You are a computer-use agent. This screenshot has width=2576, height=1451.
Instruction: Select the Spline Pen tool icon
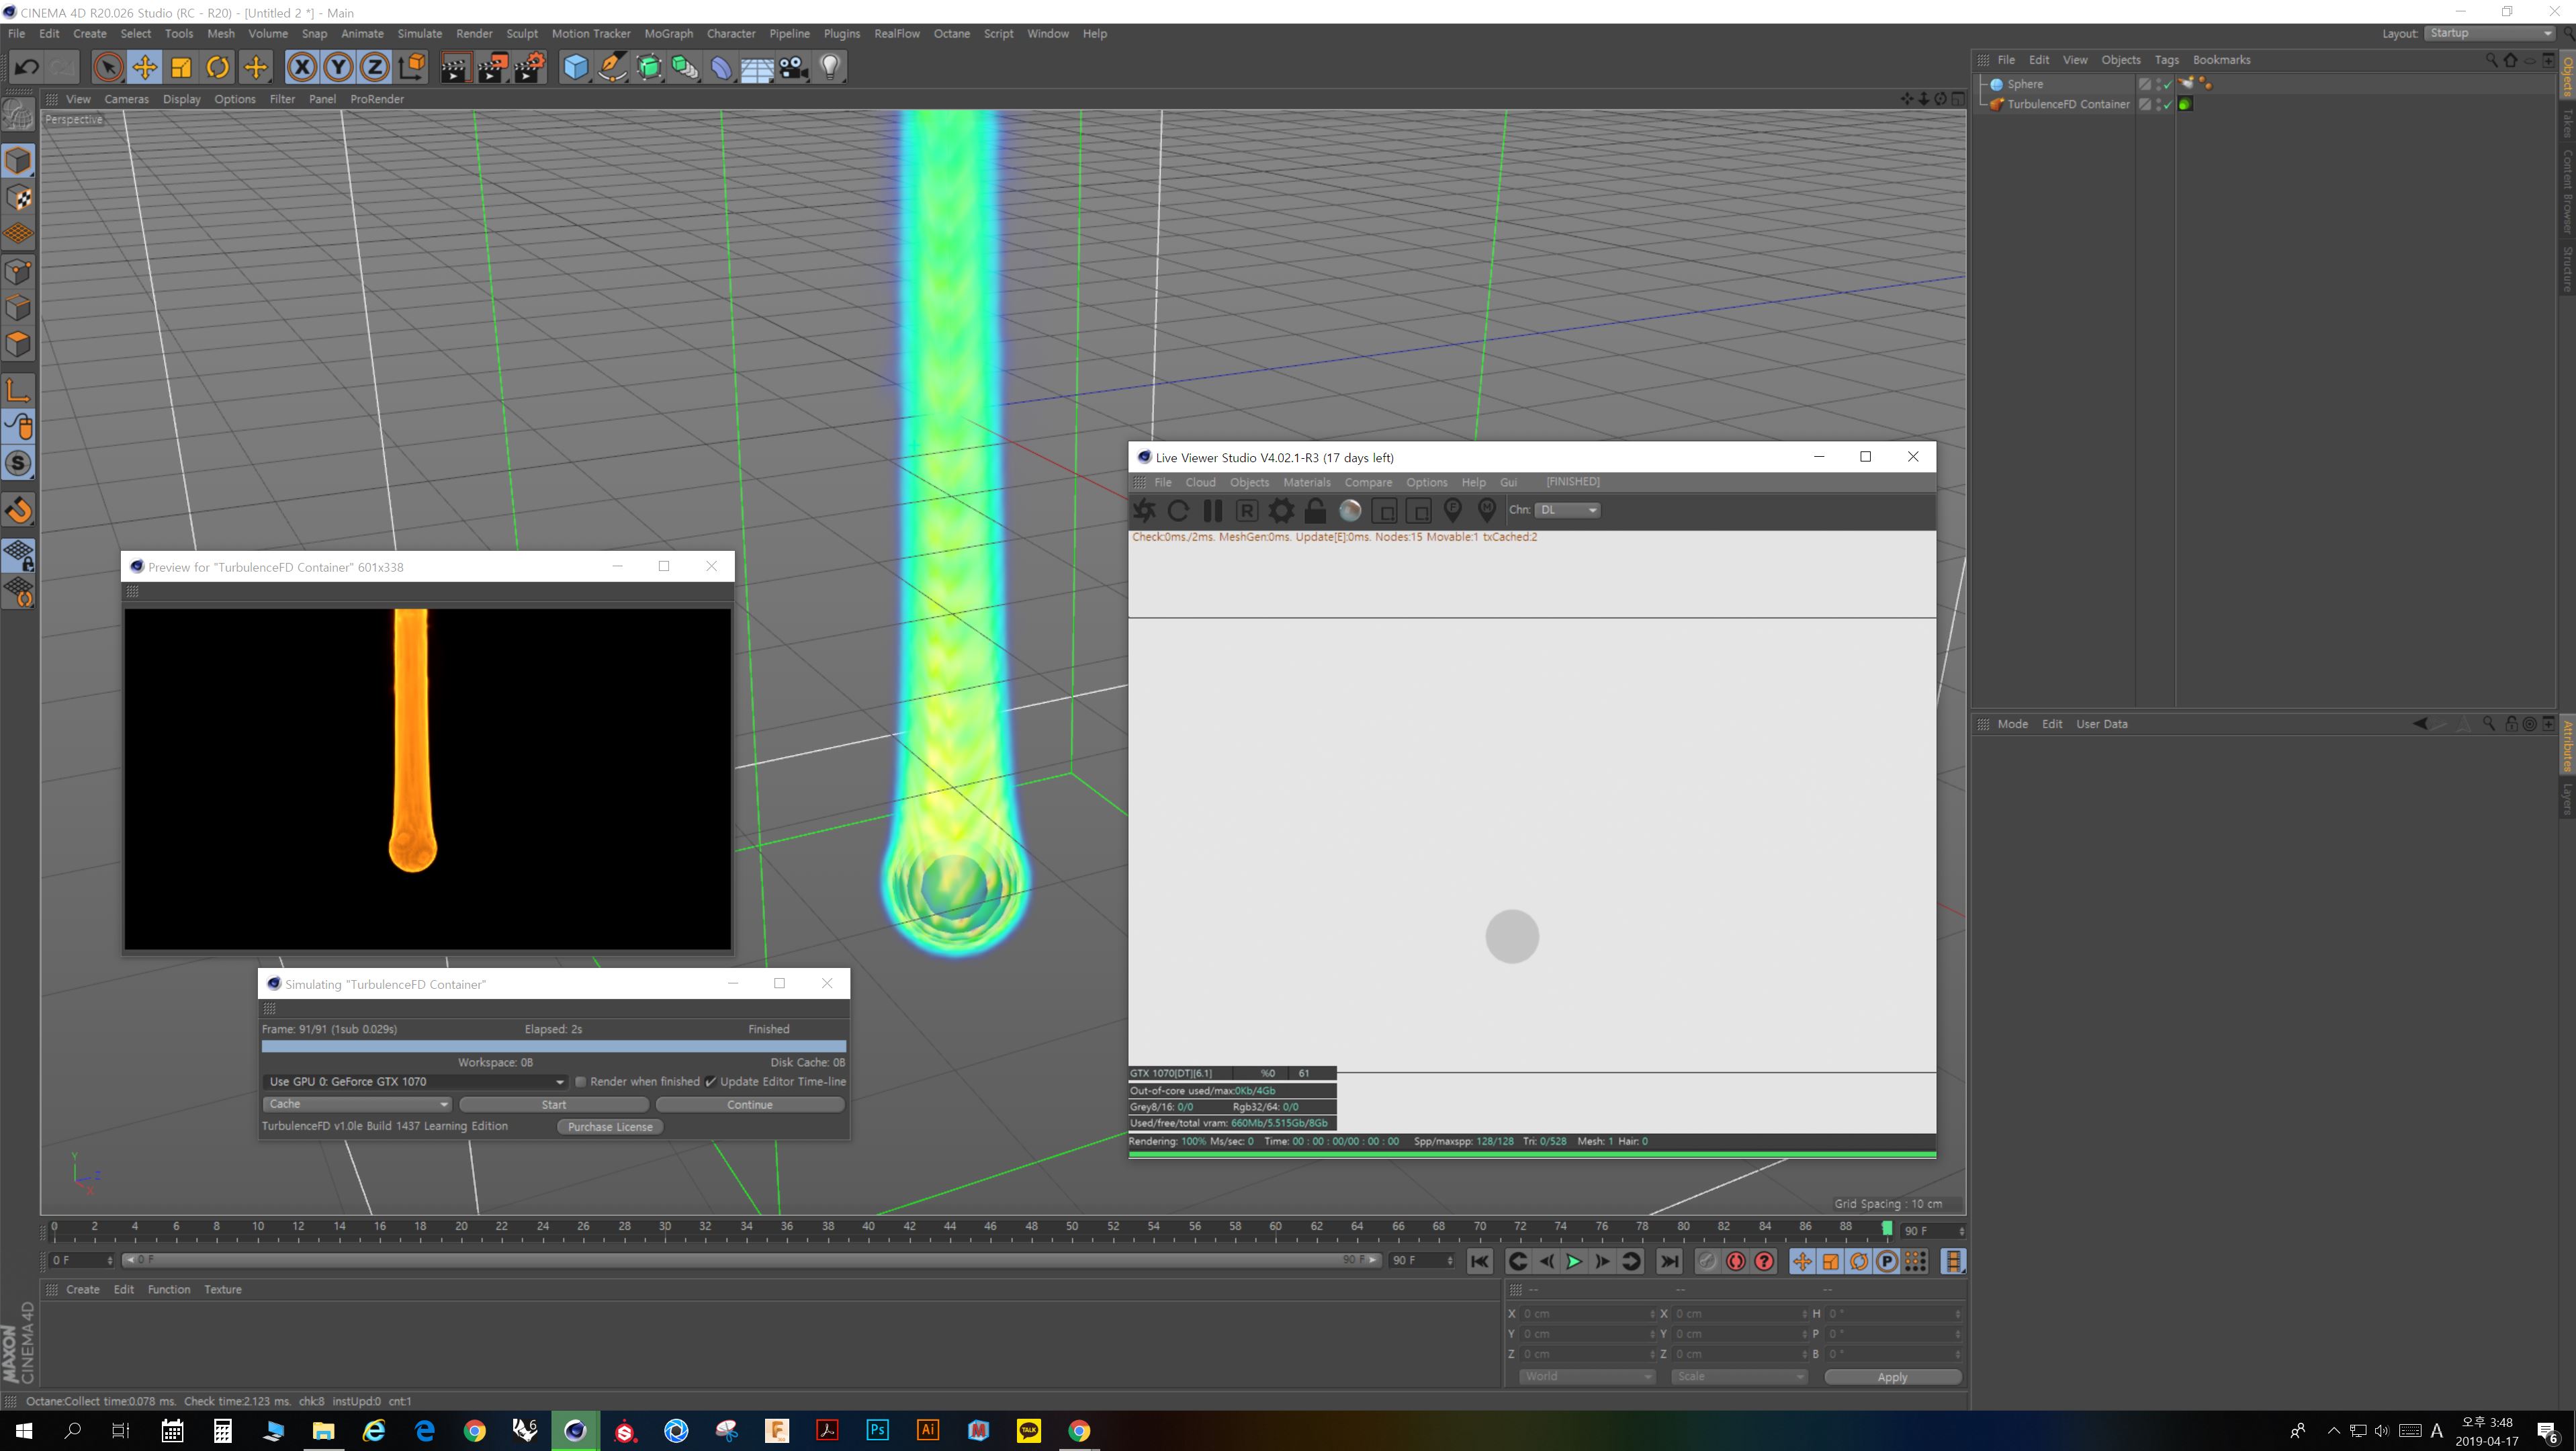[612, 67]
